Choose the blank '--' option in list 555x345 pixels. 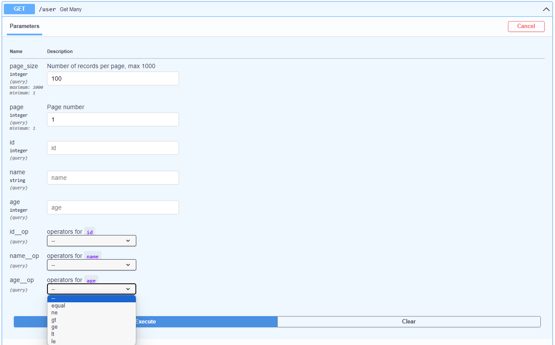click(x=91, y=298)
